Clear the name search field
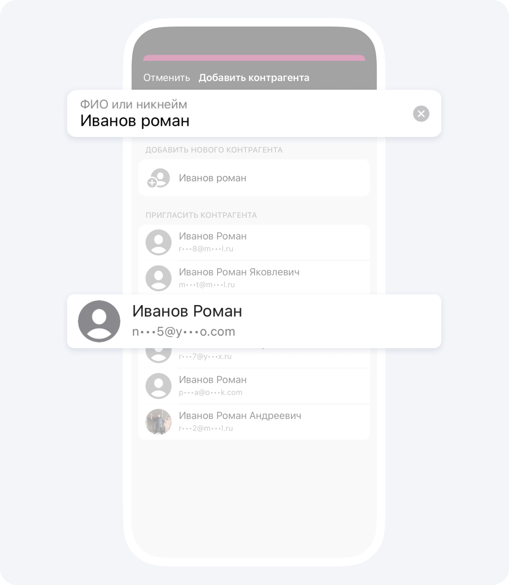 [421, 114]
